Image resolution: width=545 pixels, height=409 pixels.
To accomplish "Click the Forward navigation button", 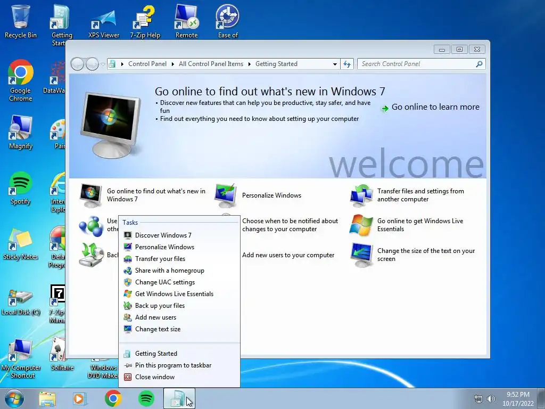I will pos(92,64).
